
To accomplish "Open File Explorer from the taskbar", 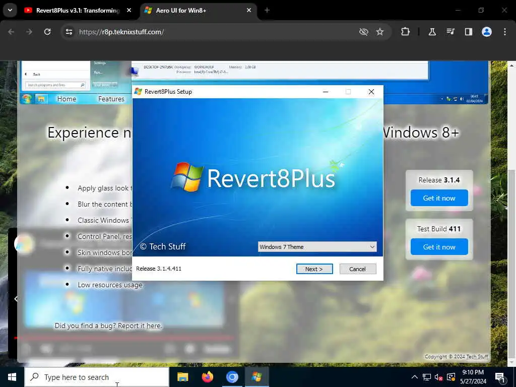I will click(182, 377).
